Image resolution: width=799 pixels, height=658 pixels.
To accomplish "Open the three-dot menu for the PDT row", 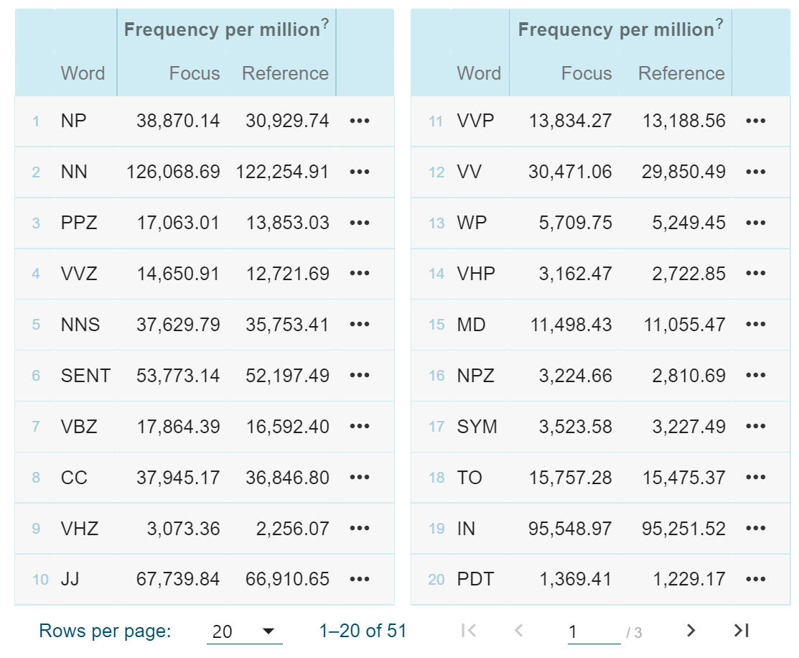I will coord(756,580).
